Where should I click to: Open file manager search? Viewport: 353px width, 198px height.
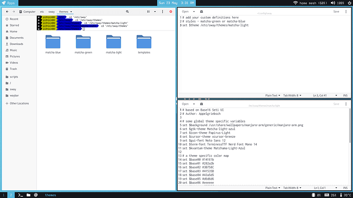point(127,12)
